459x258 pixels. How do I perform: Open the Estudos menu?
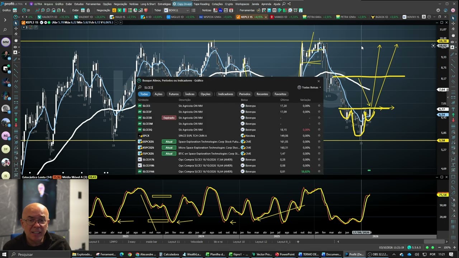point(79,4)
